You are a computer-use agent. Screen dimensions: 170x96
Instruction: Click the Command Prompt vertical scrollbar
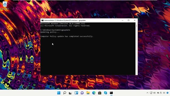coord(137,49)
